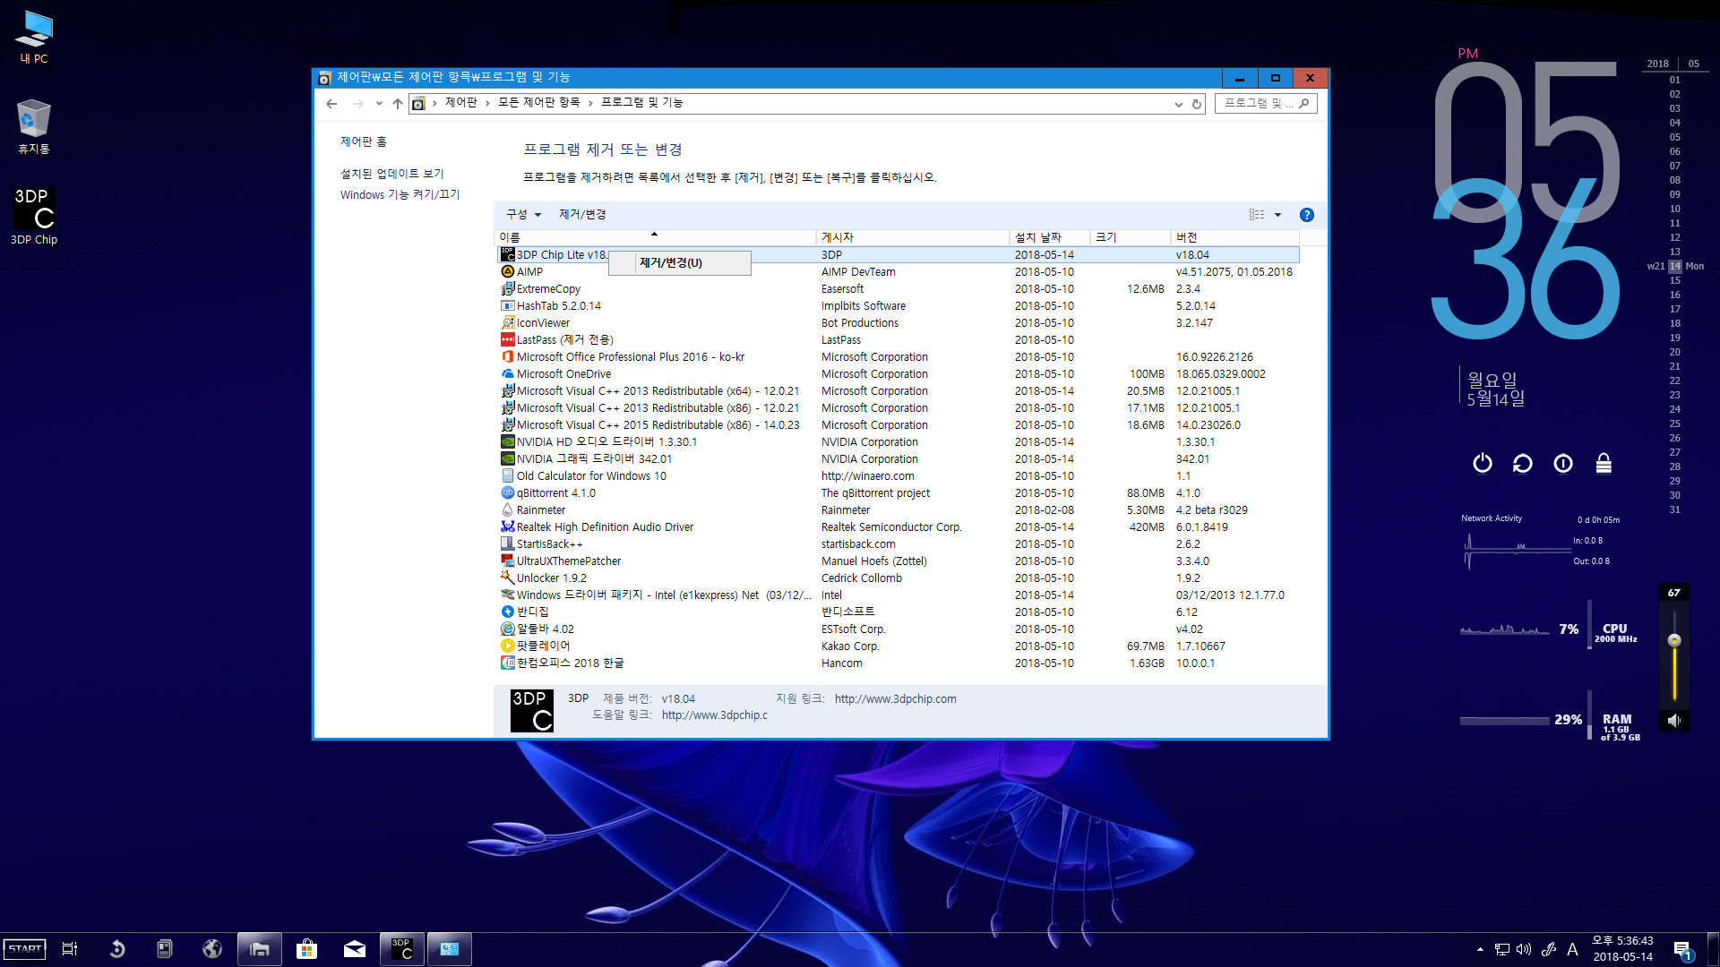Expand chevron after 제어판 in breadcrumb
The image size is (1720, 967).
[488, 103]
